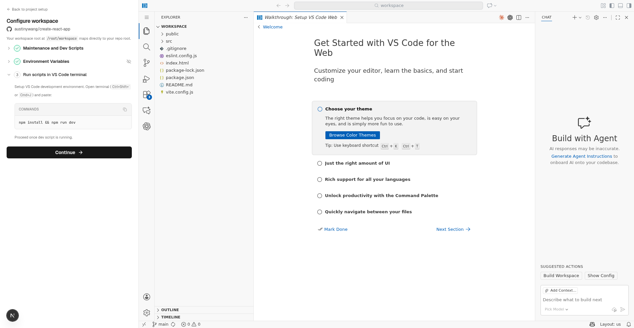Screen dimensions: 634x328
Task: Select the Choose your theme radio button
Action: coord(319,109)
